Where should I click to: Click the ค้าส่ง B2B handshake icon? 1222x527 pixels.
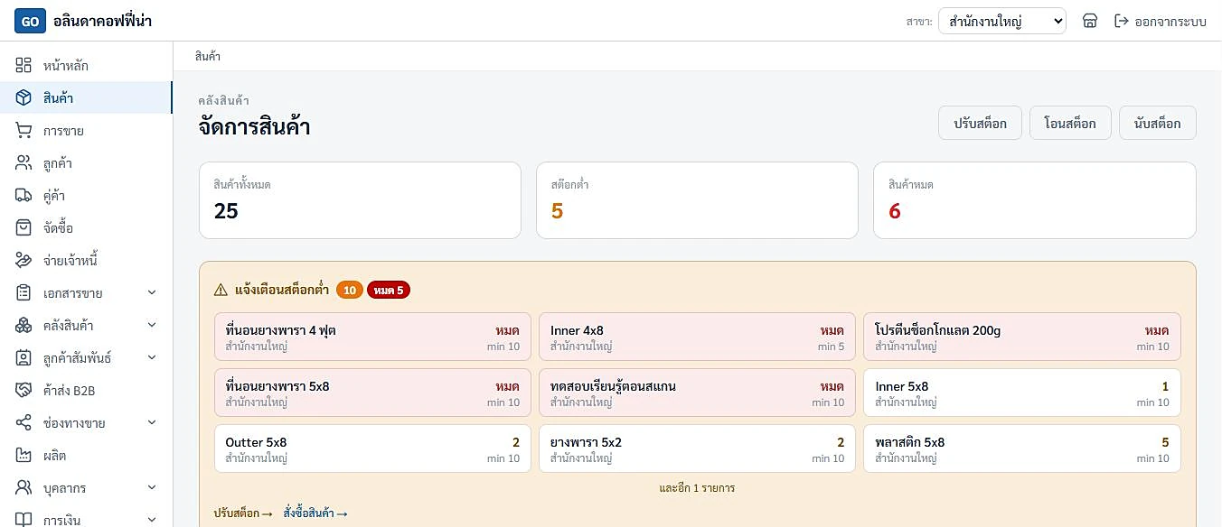coord(23,391)
